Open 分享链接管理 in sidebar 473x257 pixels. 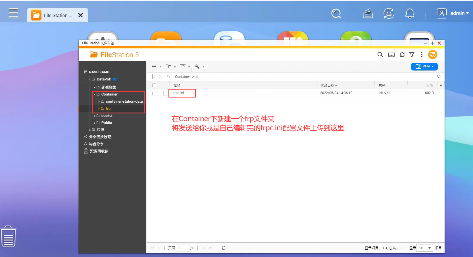point(100,137)
